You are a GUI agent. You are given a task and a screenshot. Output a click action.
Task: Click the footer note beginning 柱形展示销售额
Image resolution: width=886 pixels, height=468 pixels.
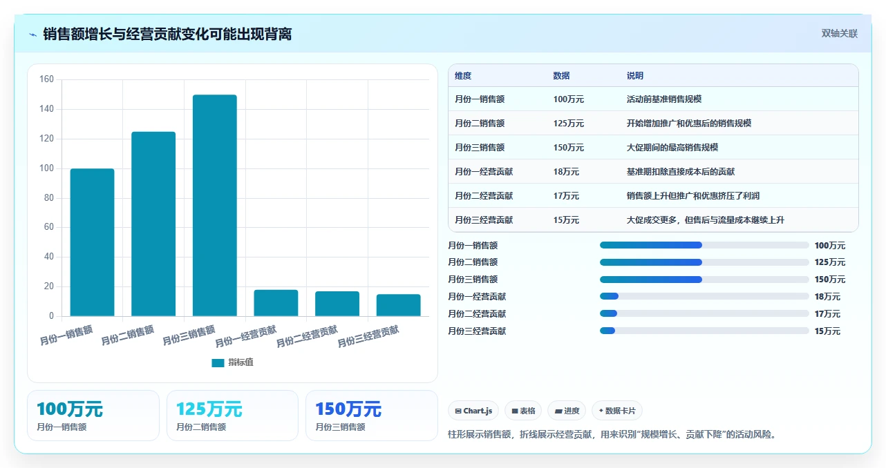612,435
